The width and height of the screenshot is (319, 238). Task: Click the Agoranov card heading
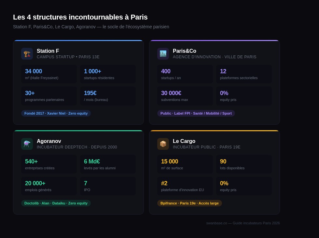pyautogui.click(x=49, y=141)
